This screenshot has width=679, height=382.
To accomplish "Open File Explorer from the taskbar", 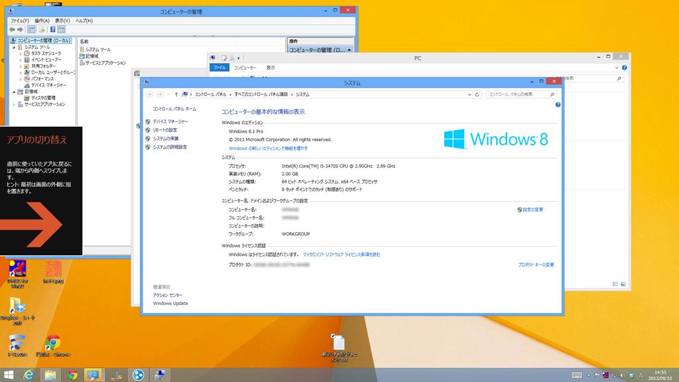I will [50, 375].
